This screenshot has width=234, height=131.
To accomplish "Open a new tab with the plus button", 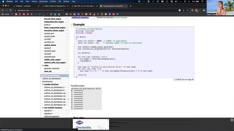I will click(131, 6).
